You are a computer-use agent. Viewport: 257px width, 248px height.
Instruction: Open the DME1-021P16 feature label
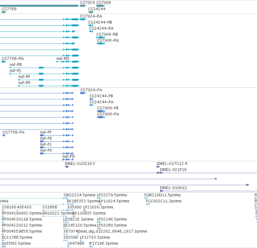pyautogui.click(x=173, y=170)
